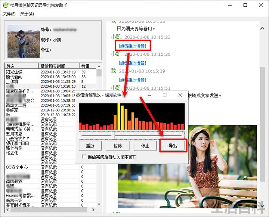Image resolution: width=269 pixels, height=217 pixels.
Task: Play voice message sent at 10:15:39
Action: point(132,80)
